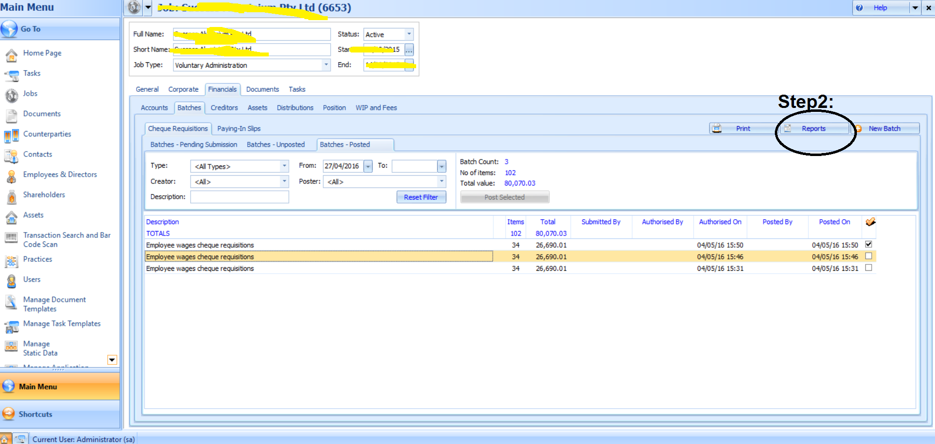Open the From date picker dropdown

pos(368,166)
